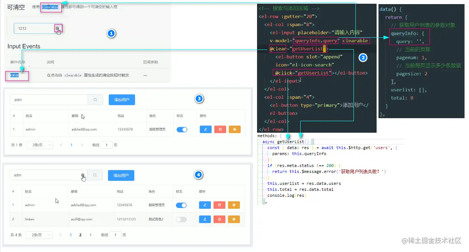Click the total: 0 code line
Viewport: 469px width, 252px height.
(402, 98)
